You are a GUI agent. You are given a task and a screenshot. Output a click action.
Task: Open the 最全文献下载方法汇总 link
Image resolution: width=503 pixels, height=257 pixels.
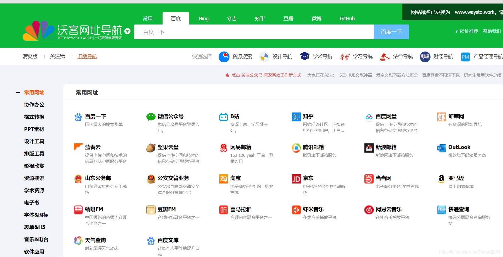[397, 75]
